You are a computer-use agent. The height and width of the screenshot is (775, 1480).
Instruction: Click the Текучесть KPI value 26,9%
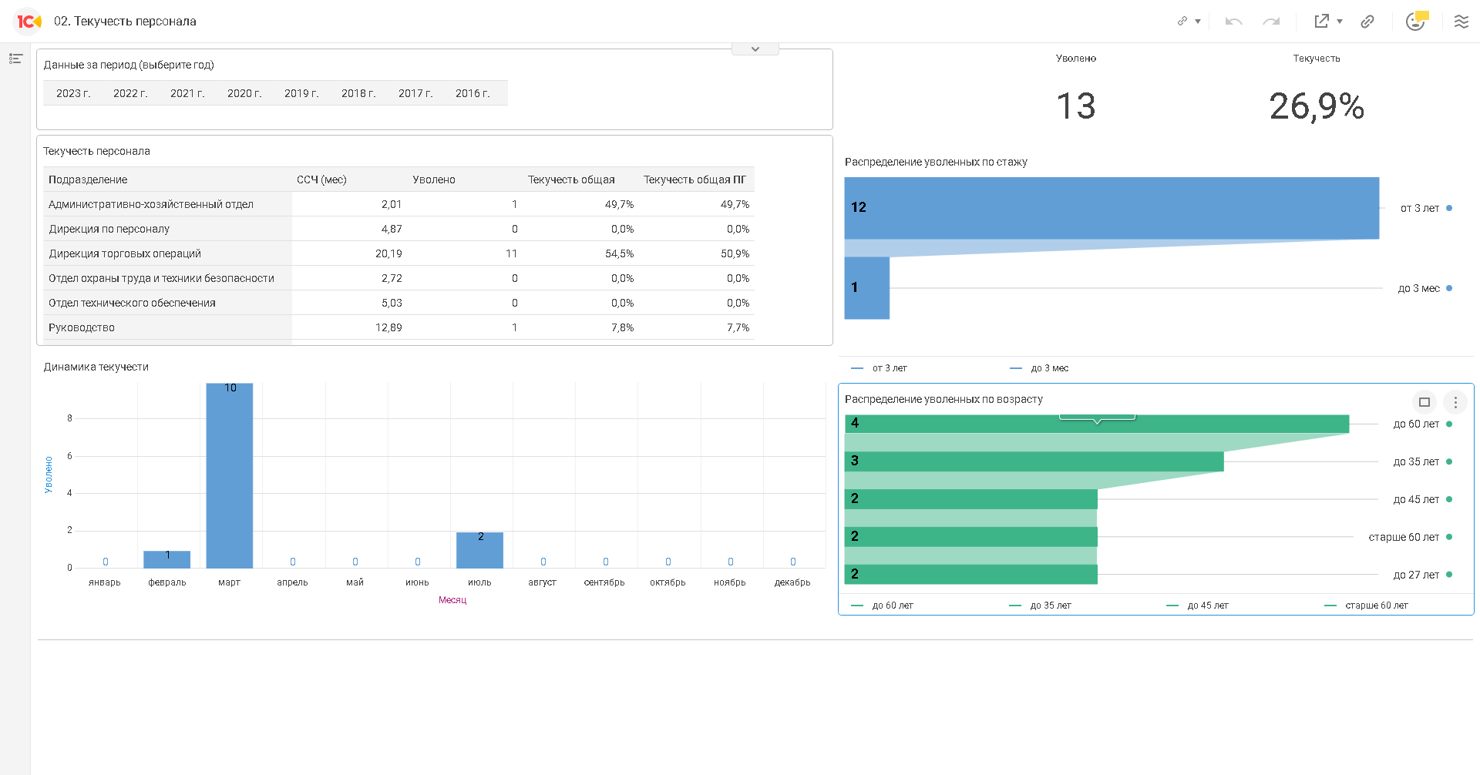click(1317, 106)
